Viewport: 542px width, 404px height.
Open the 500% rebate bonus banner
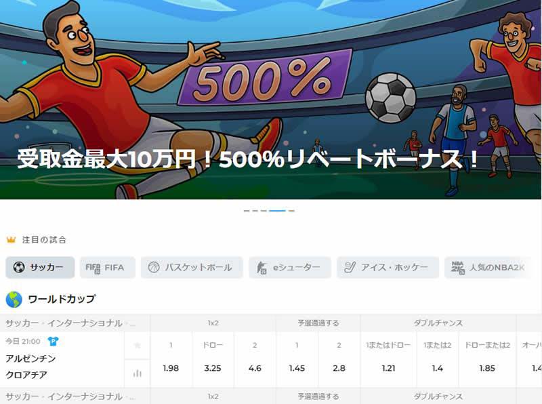(x=270, y=100)
